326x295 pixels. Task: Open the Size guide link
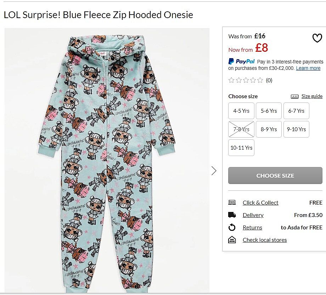312,96
